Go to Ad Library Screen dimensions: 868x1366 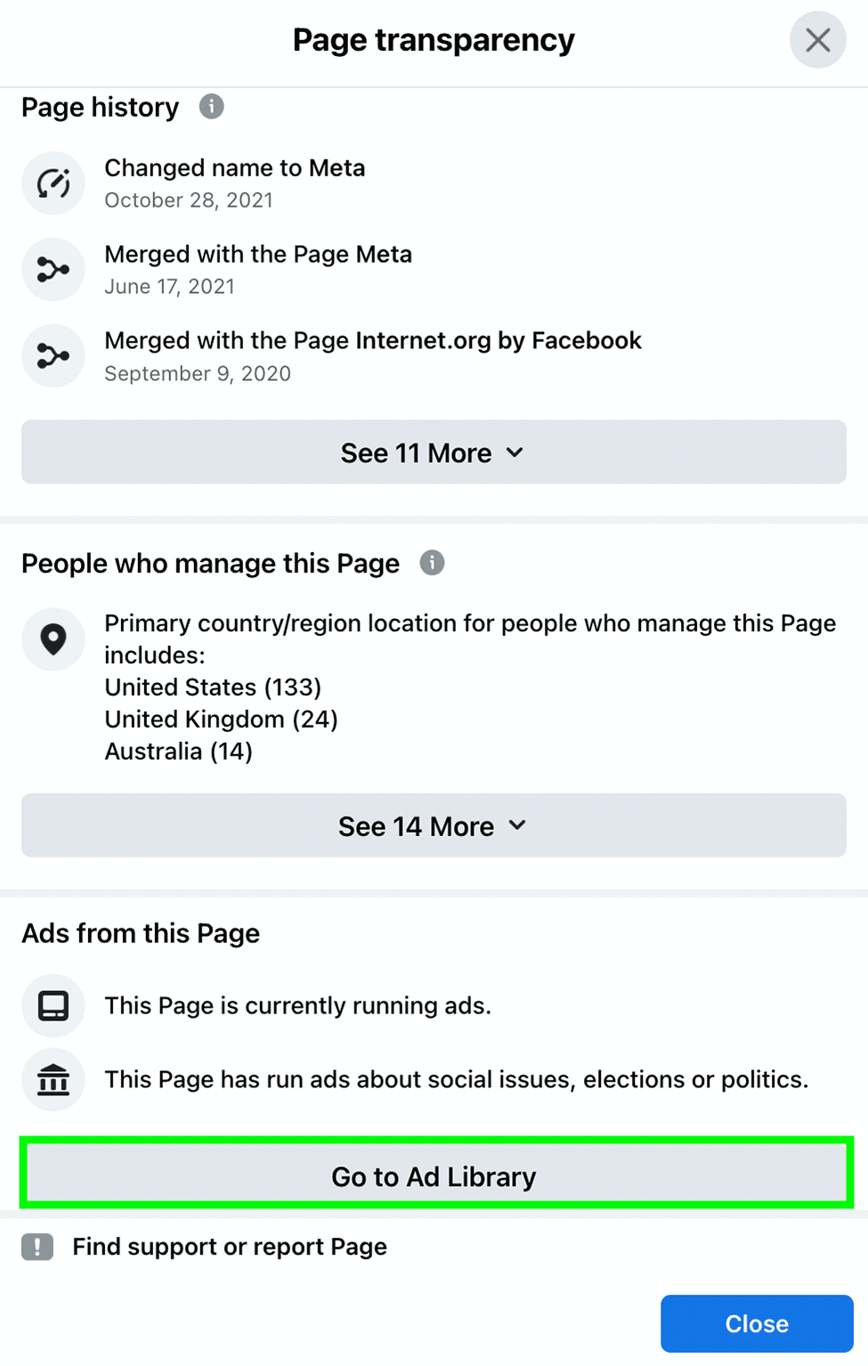pos(434,1176)
